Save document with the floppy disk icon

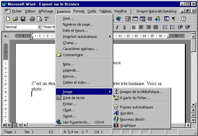pyautogui.click(x=23, y=19)
